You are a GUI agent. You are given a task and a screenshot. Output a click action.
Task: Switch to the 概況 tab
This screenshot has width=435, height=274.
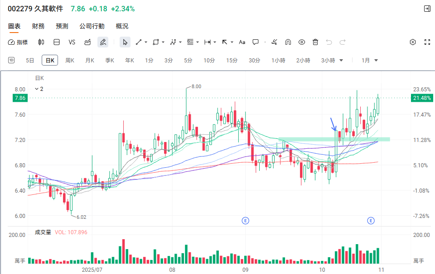click(122, 26)
